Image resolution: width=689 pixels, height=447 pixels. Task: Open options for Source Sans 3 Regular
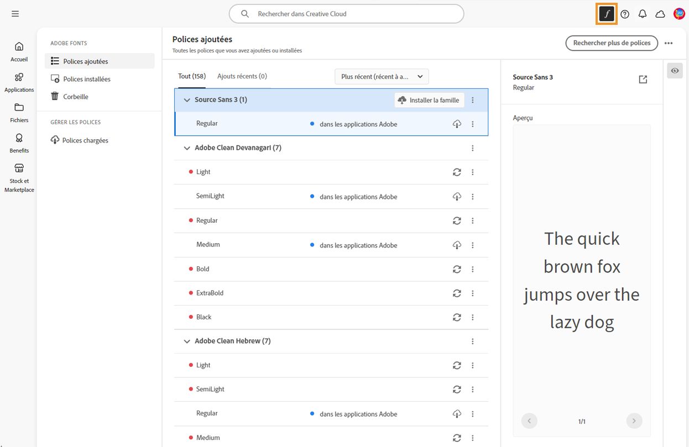(473, 124)
